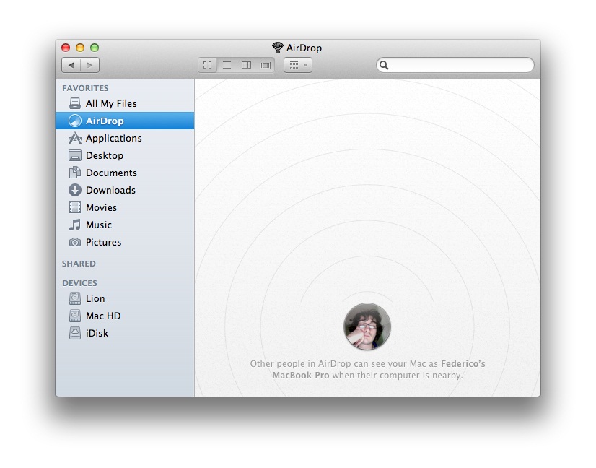Open the Music folder label
This screenshot has width=596, height=468.
pyautogui.click(x=99, y=225)
